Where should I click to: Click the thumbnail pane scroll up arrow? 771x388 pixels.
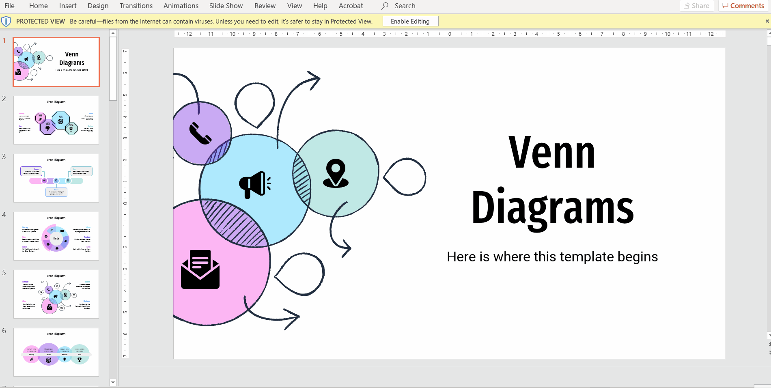[113, 33]
